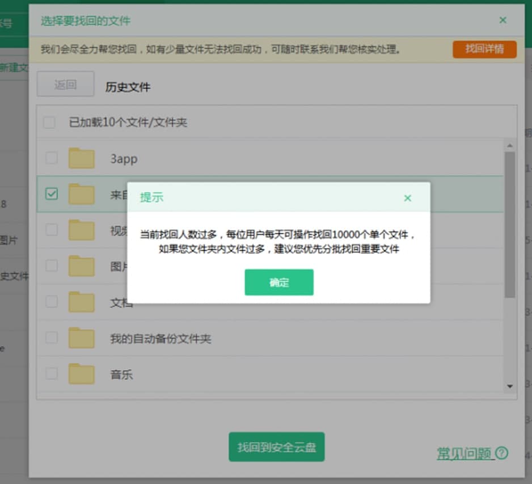The image size is (532, 484).
Task: Click the 3app folder icon
Action: (81, 158)
